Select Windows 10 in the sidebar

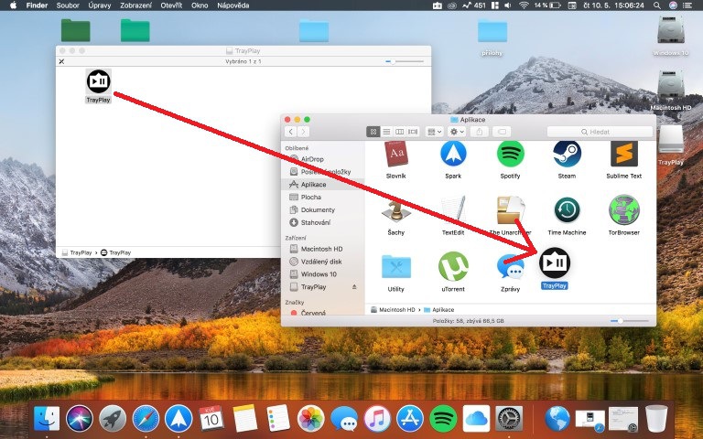319,273
